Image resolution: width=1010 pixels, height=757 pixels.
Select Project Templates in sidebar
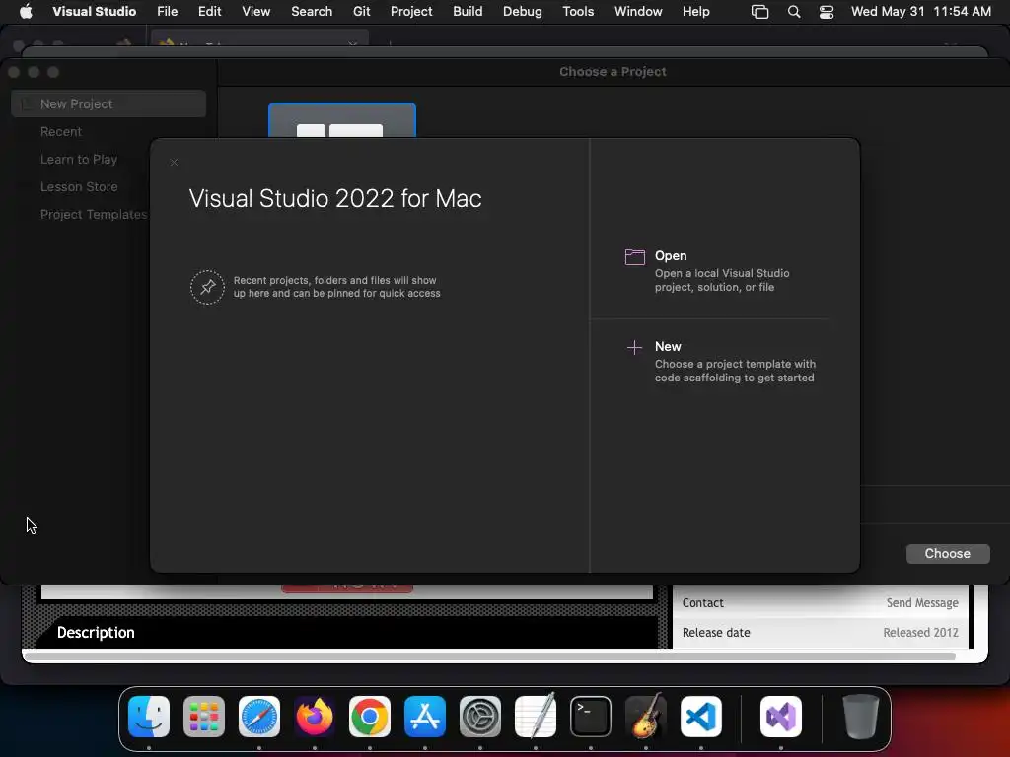pos(94,214)
